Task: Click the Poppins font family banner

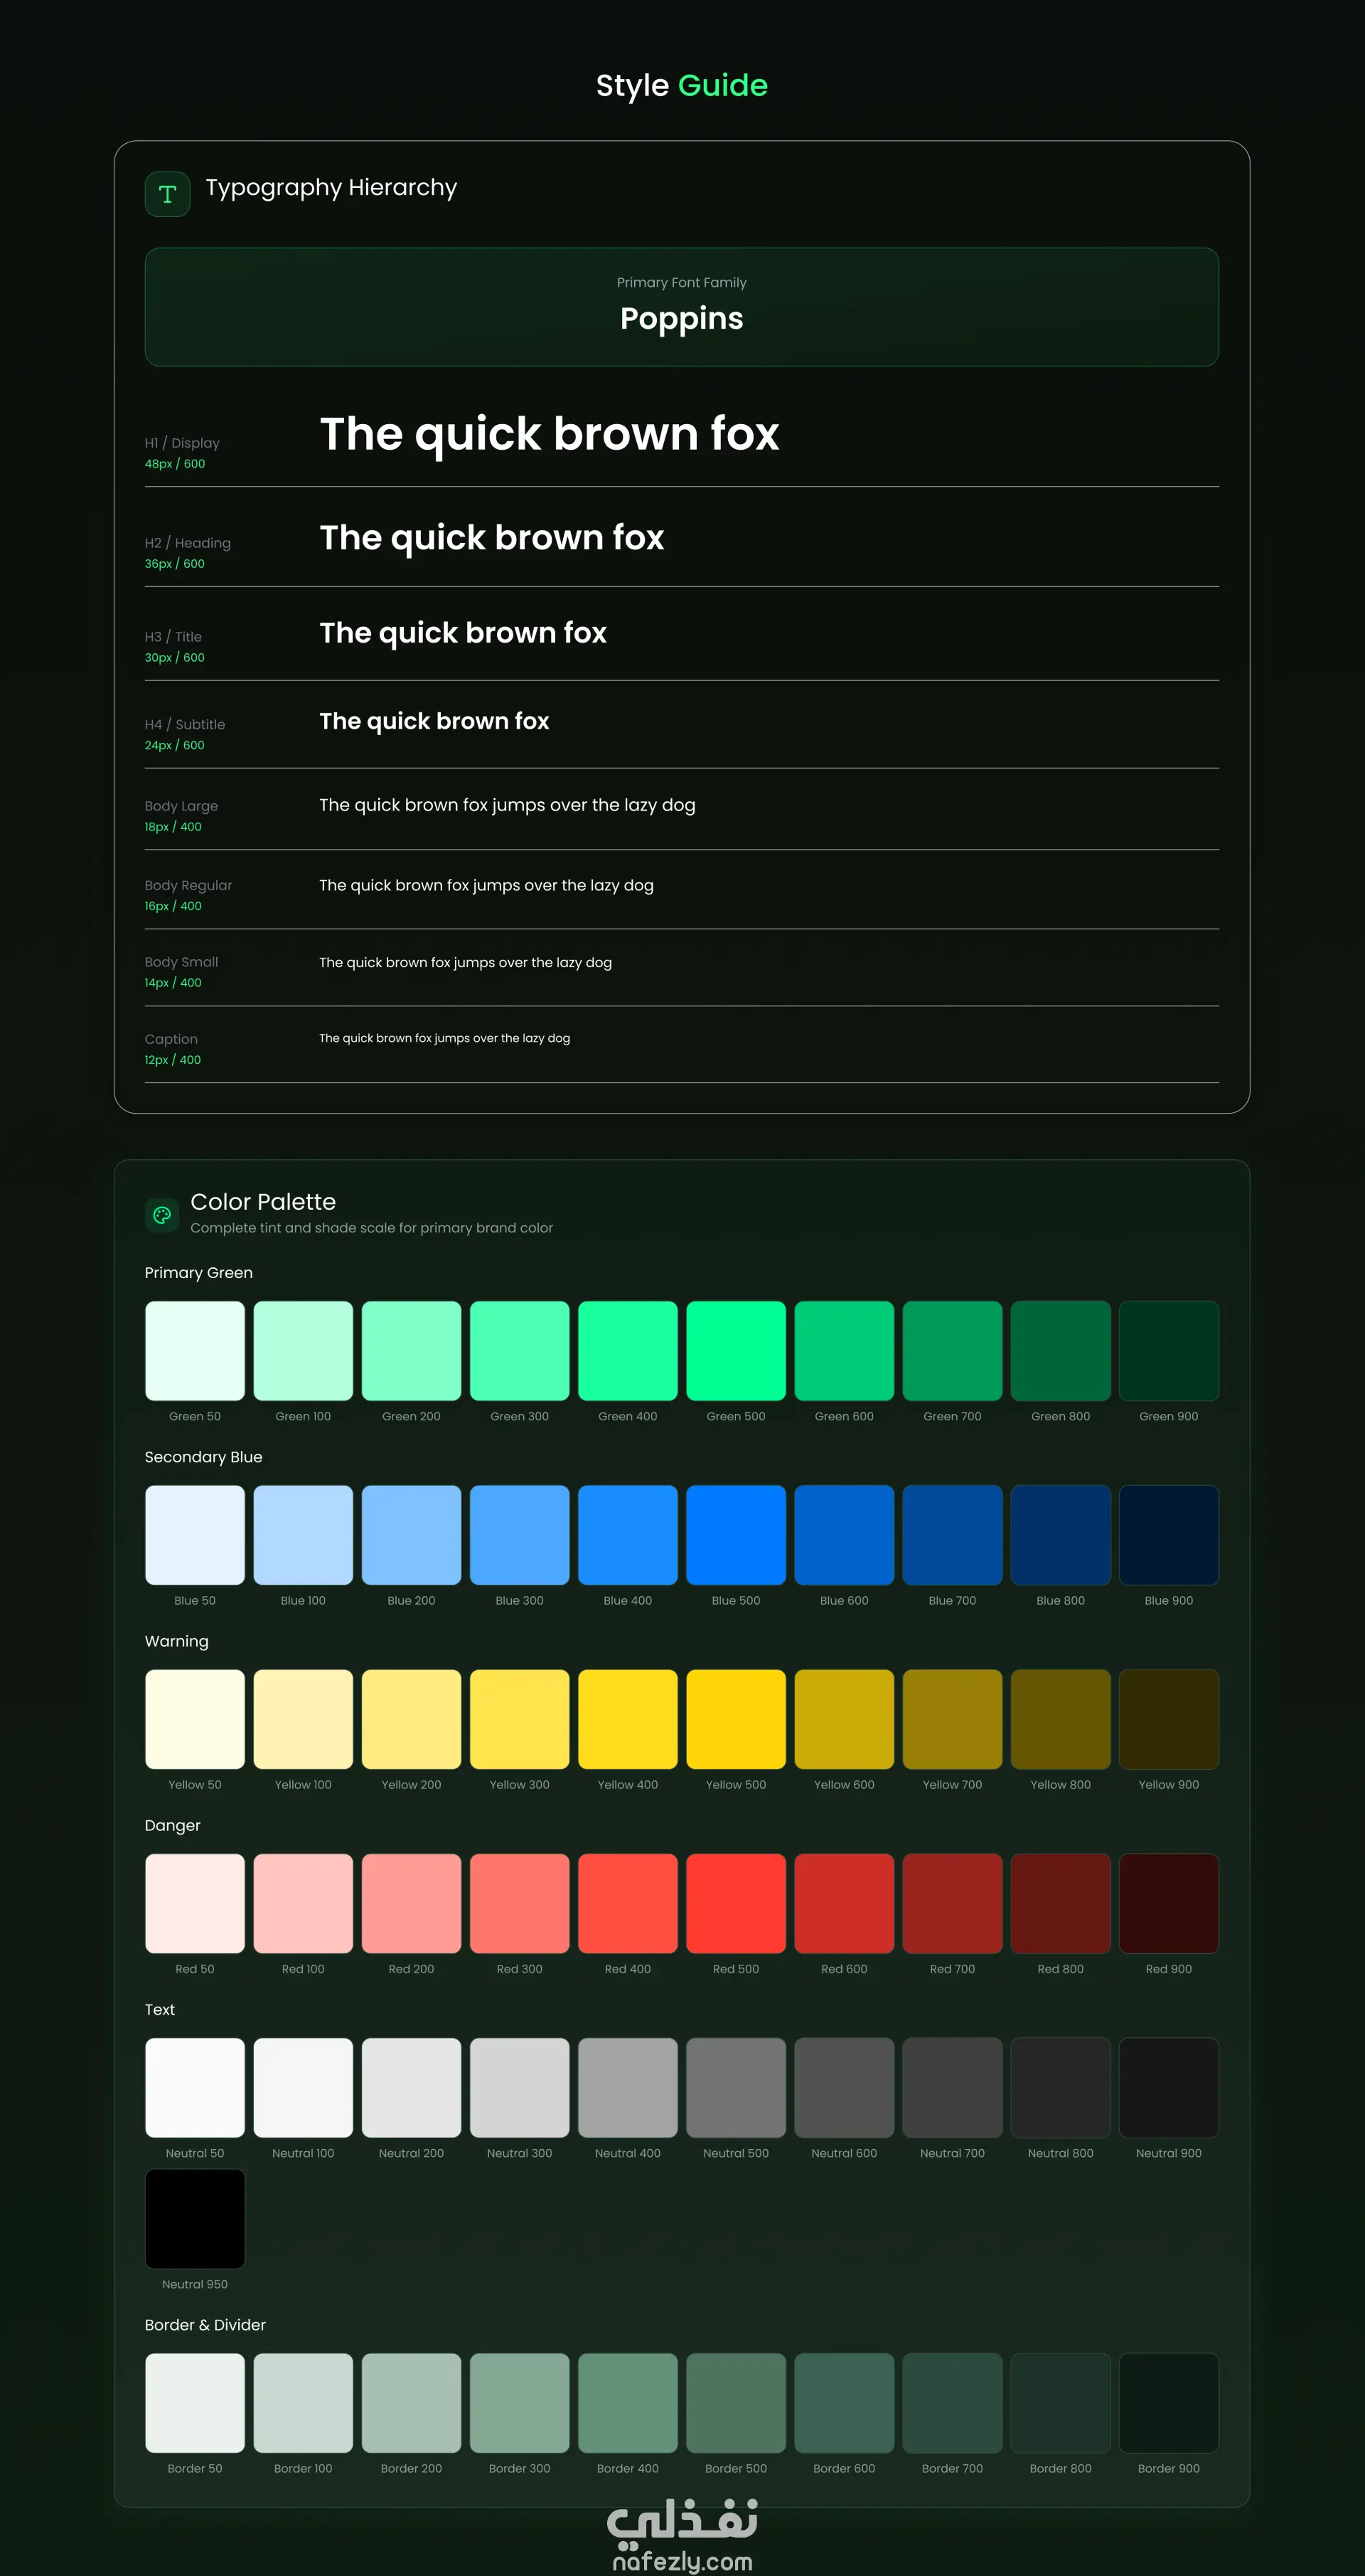Action: 682,307
